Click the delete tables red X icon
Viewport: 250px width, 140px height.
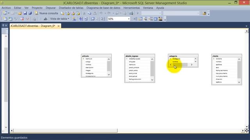pos(22,19)
